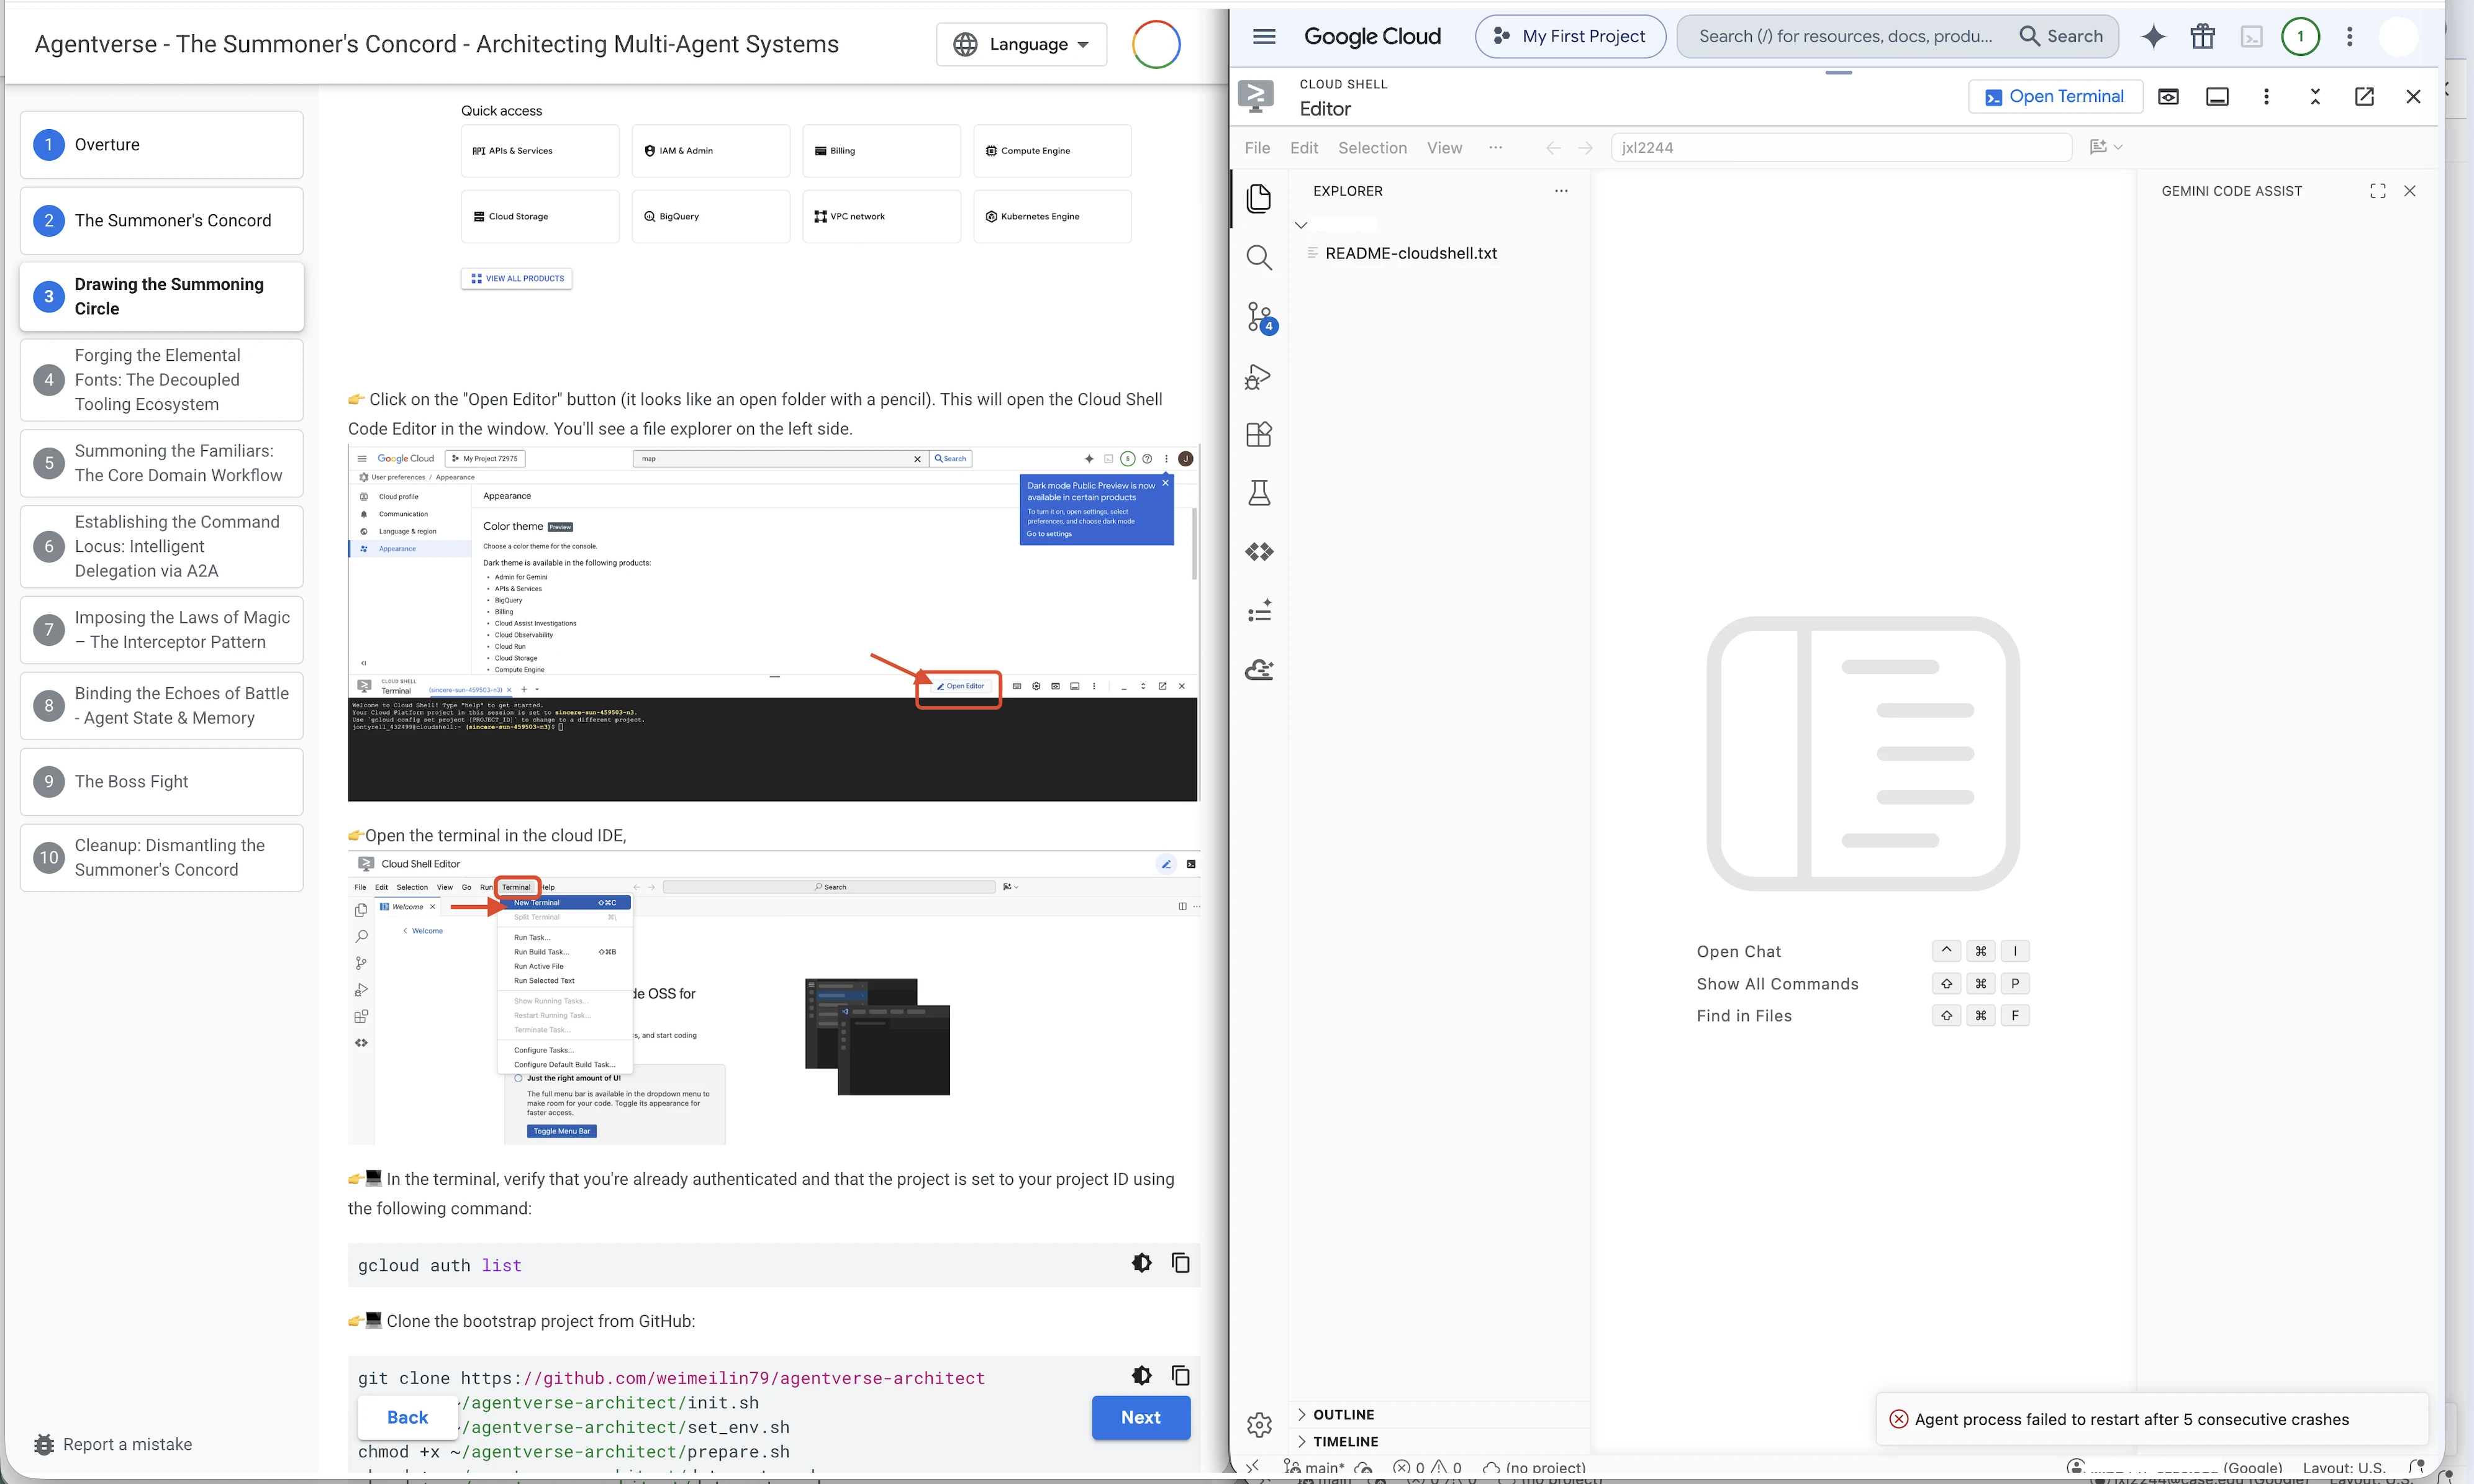Open the editor menu bar overflow ellipsis
This screenshot has width=2474, height=1484.
pyautogui.click(x=1495, y=147)
